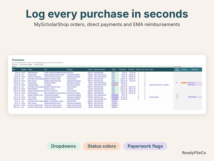This screenshot has width=214, height=161.
Task: Click the "Dropdowns" green pill label
Action: coord(63,146)
